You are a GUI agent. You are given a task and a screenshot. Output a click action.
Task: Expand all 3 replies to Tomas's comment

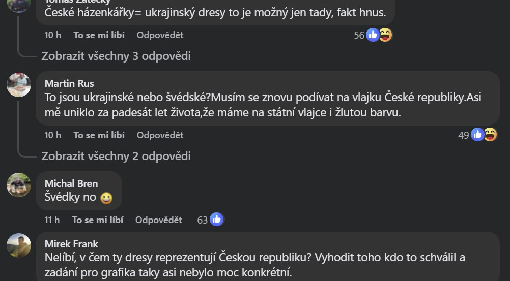point(116,56)
